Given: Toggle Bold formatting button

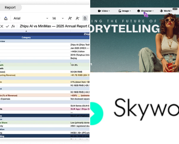Looking at the screenshot, I should pyautogui.click(x=85, y=18).
